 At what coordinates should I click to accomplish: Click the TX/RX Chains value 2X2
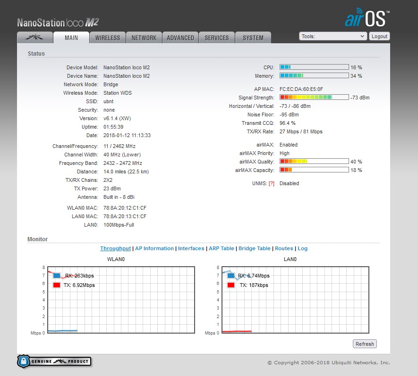[108, 180]
